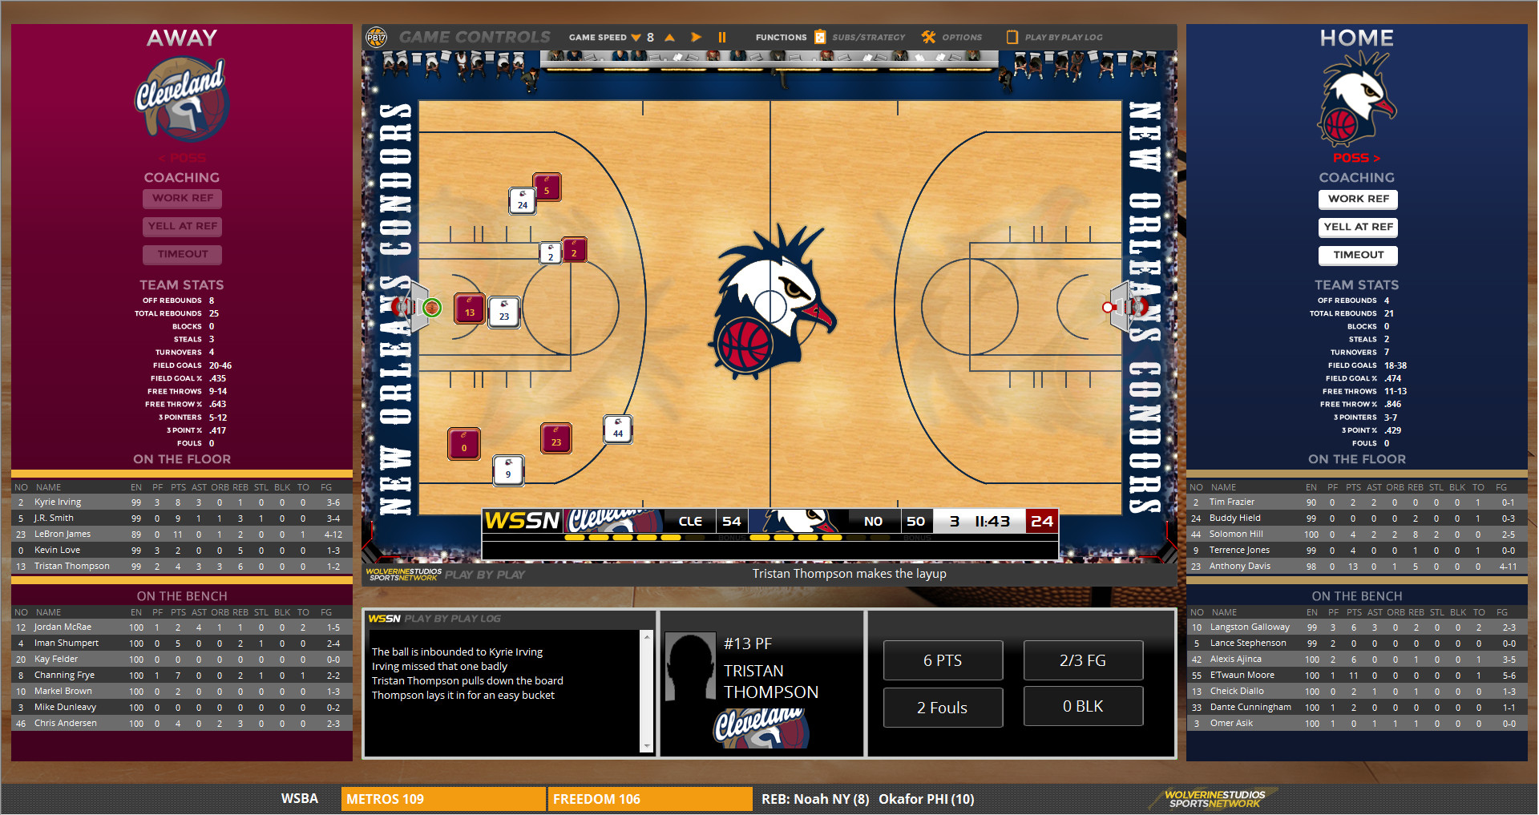Screen dimensions: 1539x815
Task: Open the Play By Play Log
Action: click(1055, 38)
